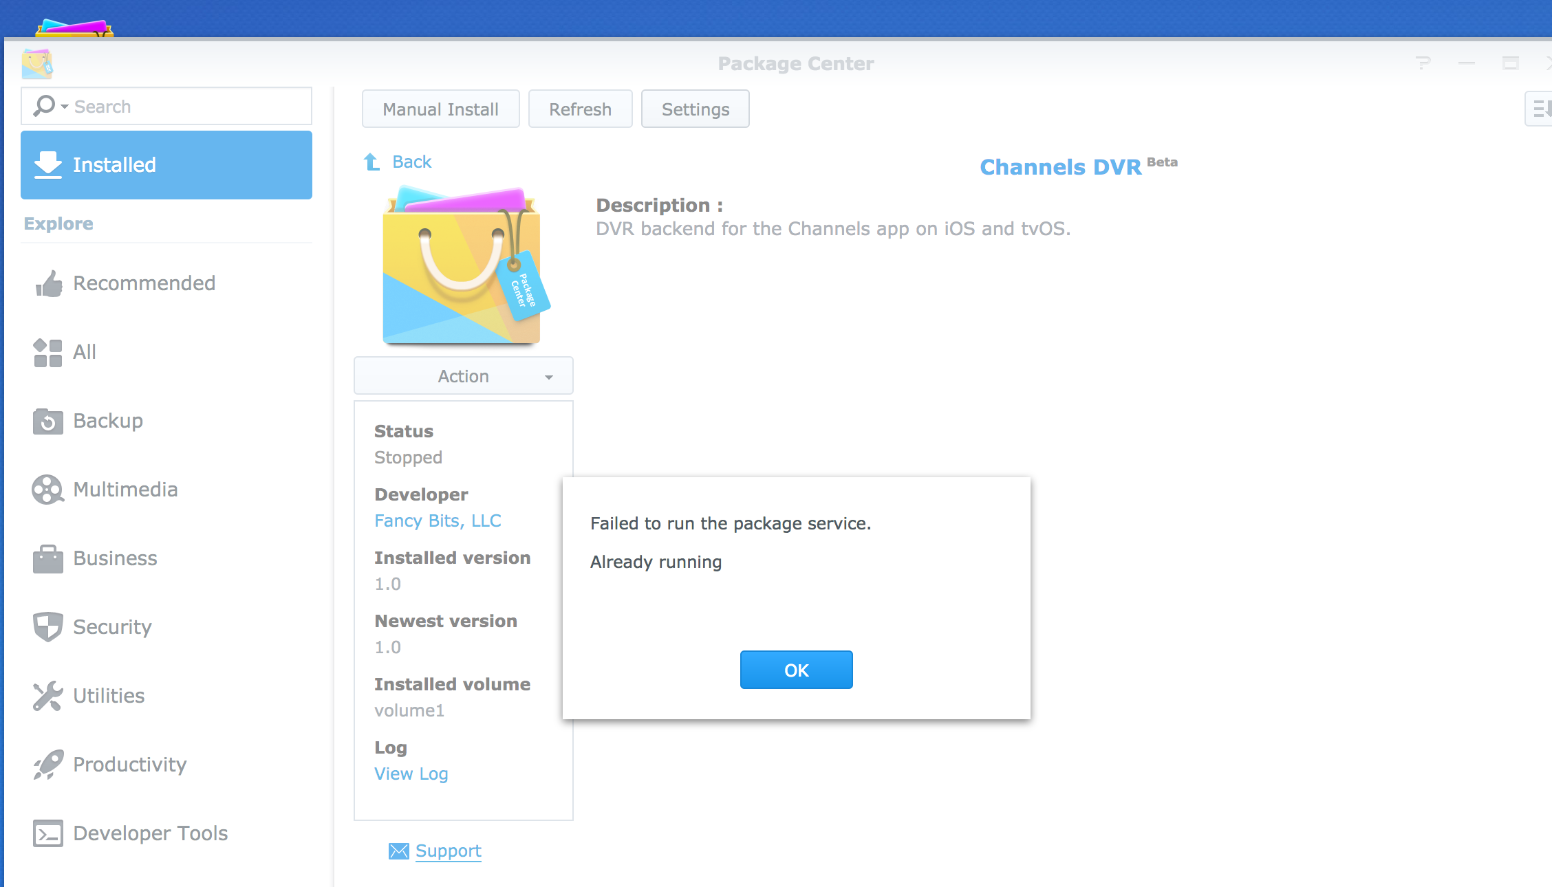Click the Developer Tools terminal icon
Viewport: 1552px width, 887px height.
click(47, 833)
